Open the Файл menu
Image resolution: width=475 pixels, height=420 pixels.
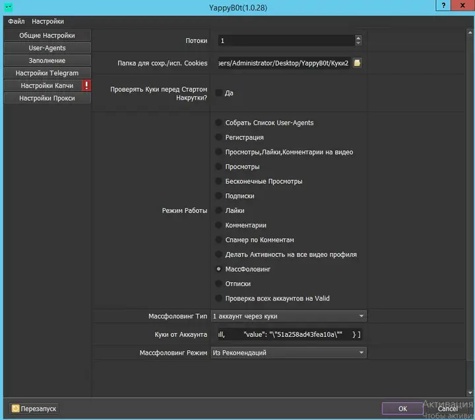[16, 21]
